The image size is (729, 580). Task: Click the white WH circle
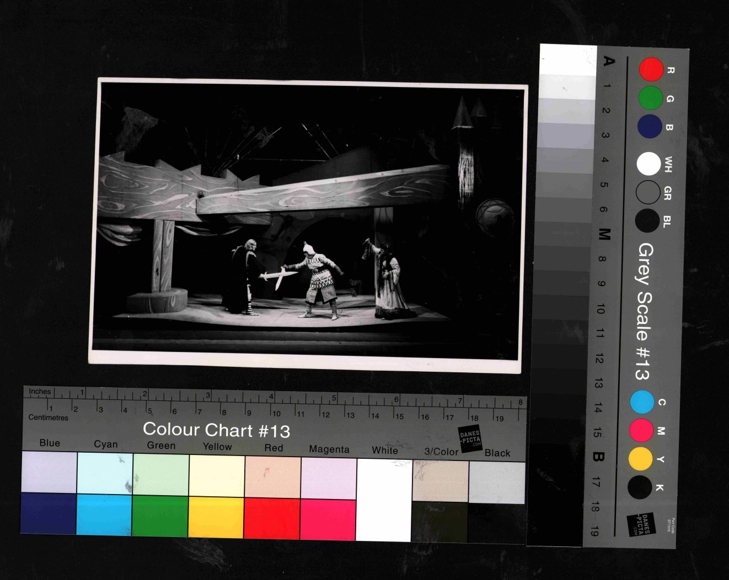[x=648, y=164]
